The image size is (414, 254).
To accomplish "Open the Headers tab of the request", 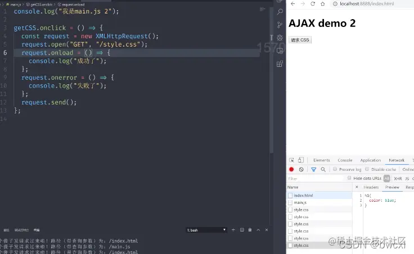I will (371, 187).
